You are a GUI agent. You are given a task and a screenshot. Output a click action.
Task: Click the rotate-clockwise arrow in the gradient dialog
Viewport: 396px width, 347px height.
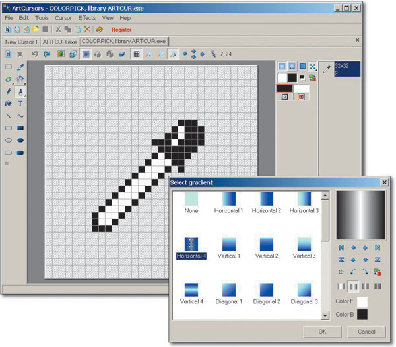(x=365, y=272)
